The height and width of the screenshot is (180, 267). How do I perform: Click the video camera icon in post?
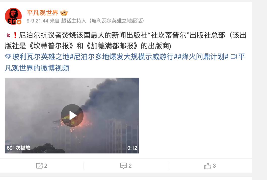point(233,56)
